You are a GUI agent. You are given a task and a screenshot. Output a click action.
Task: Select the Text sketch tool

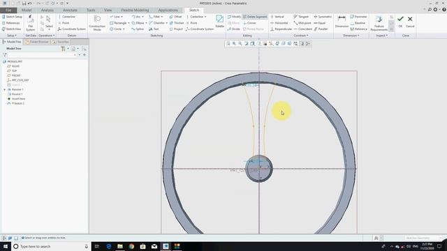click(x=154, y=29)
